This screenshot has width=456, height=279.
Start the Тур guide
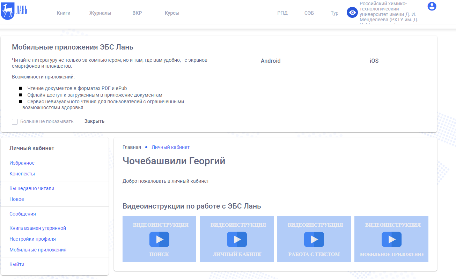point(334,13)
